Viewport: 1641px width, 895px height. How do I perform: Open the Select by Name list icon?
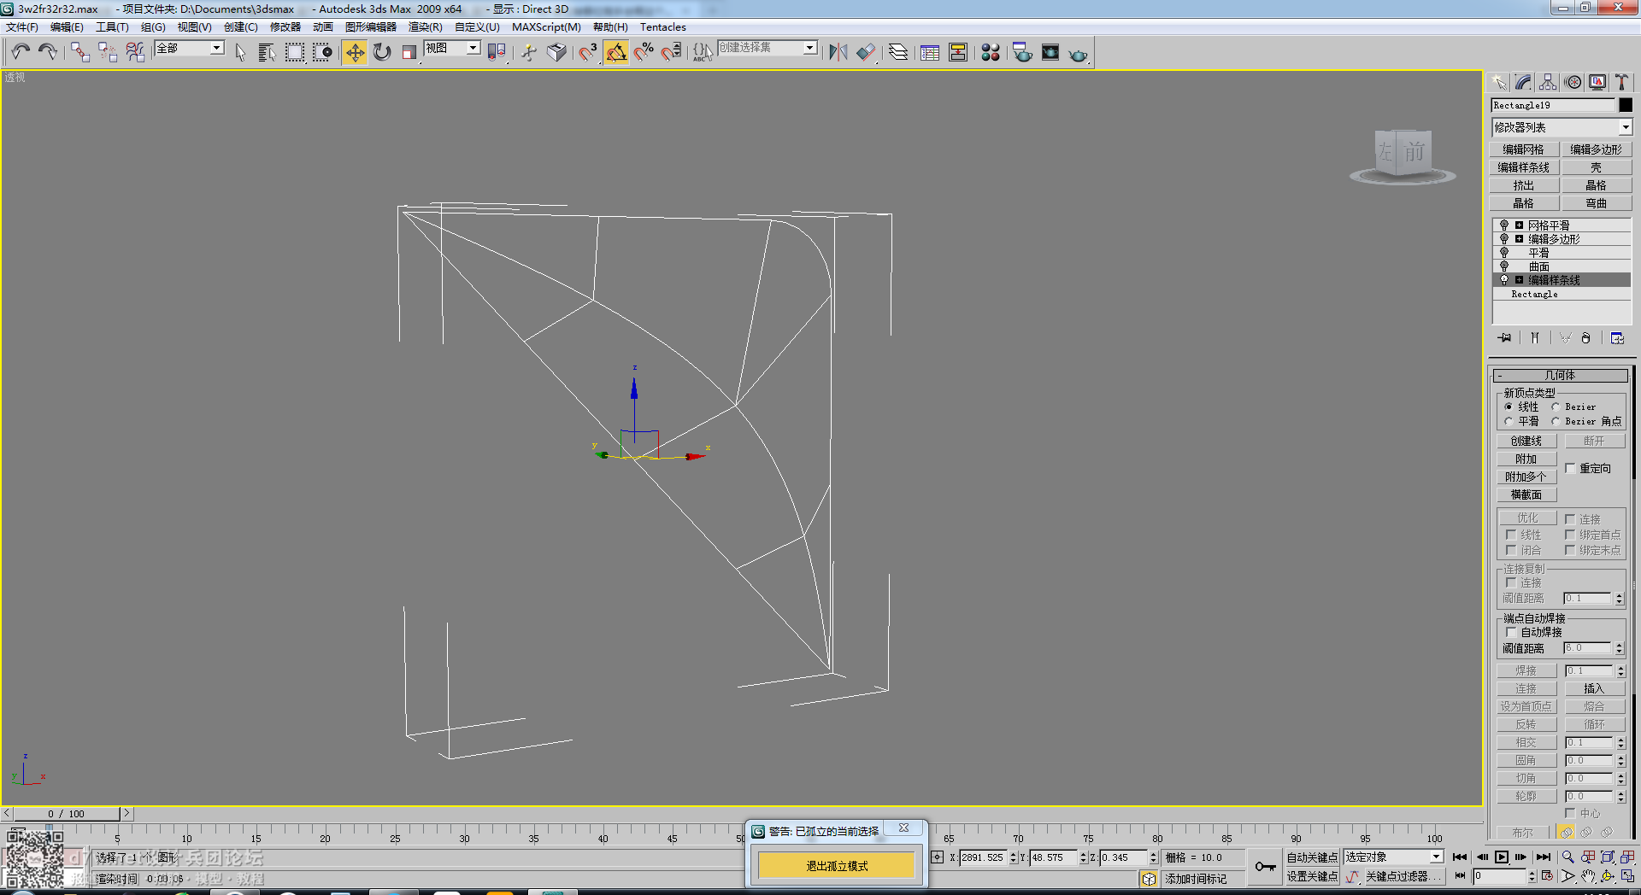pos(267,52)
